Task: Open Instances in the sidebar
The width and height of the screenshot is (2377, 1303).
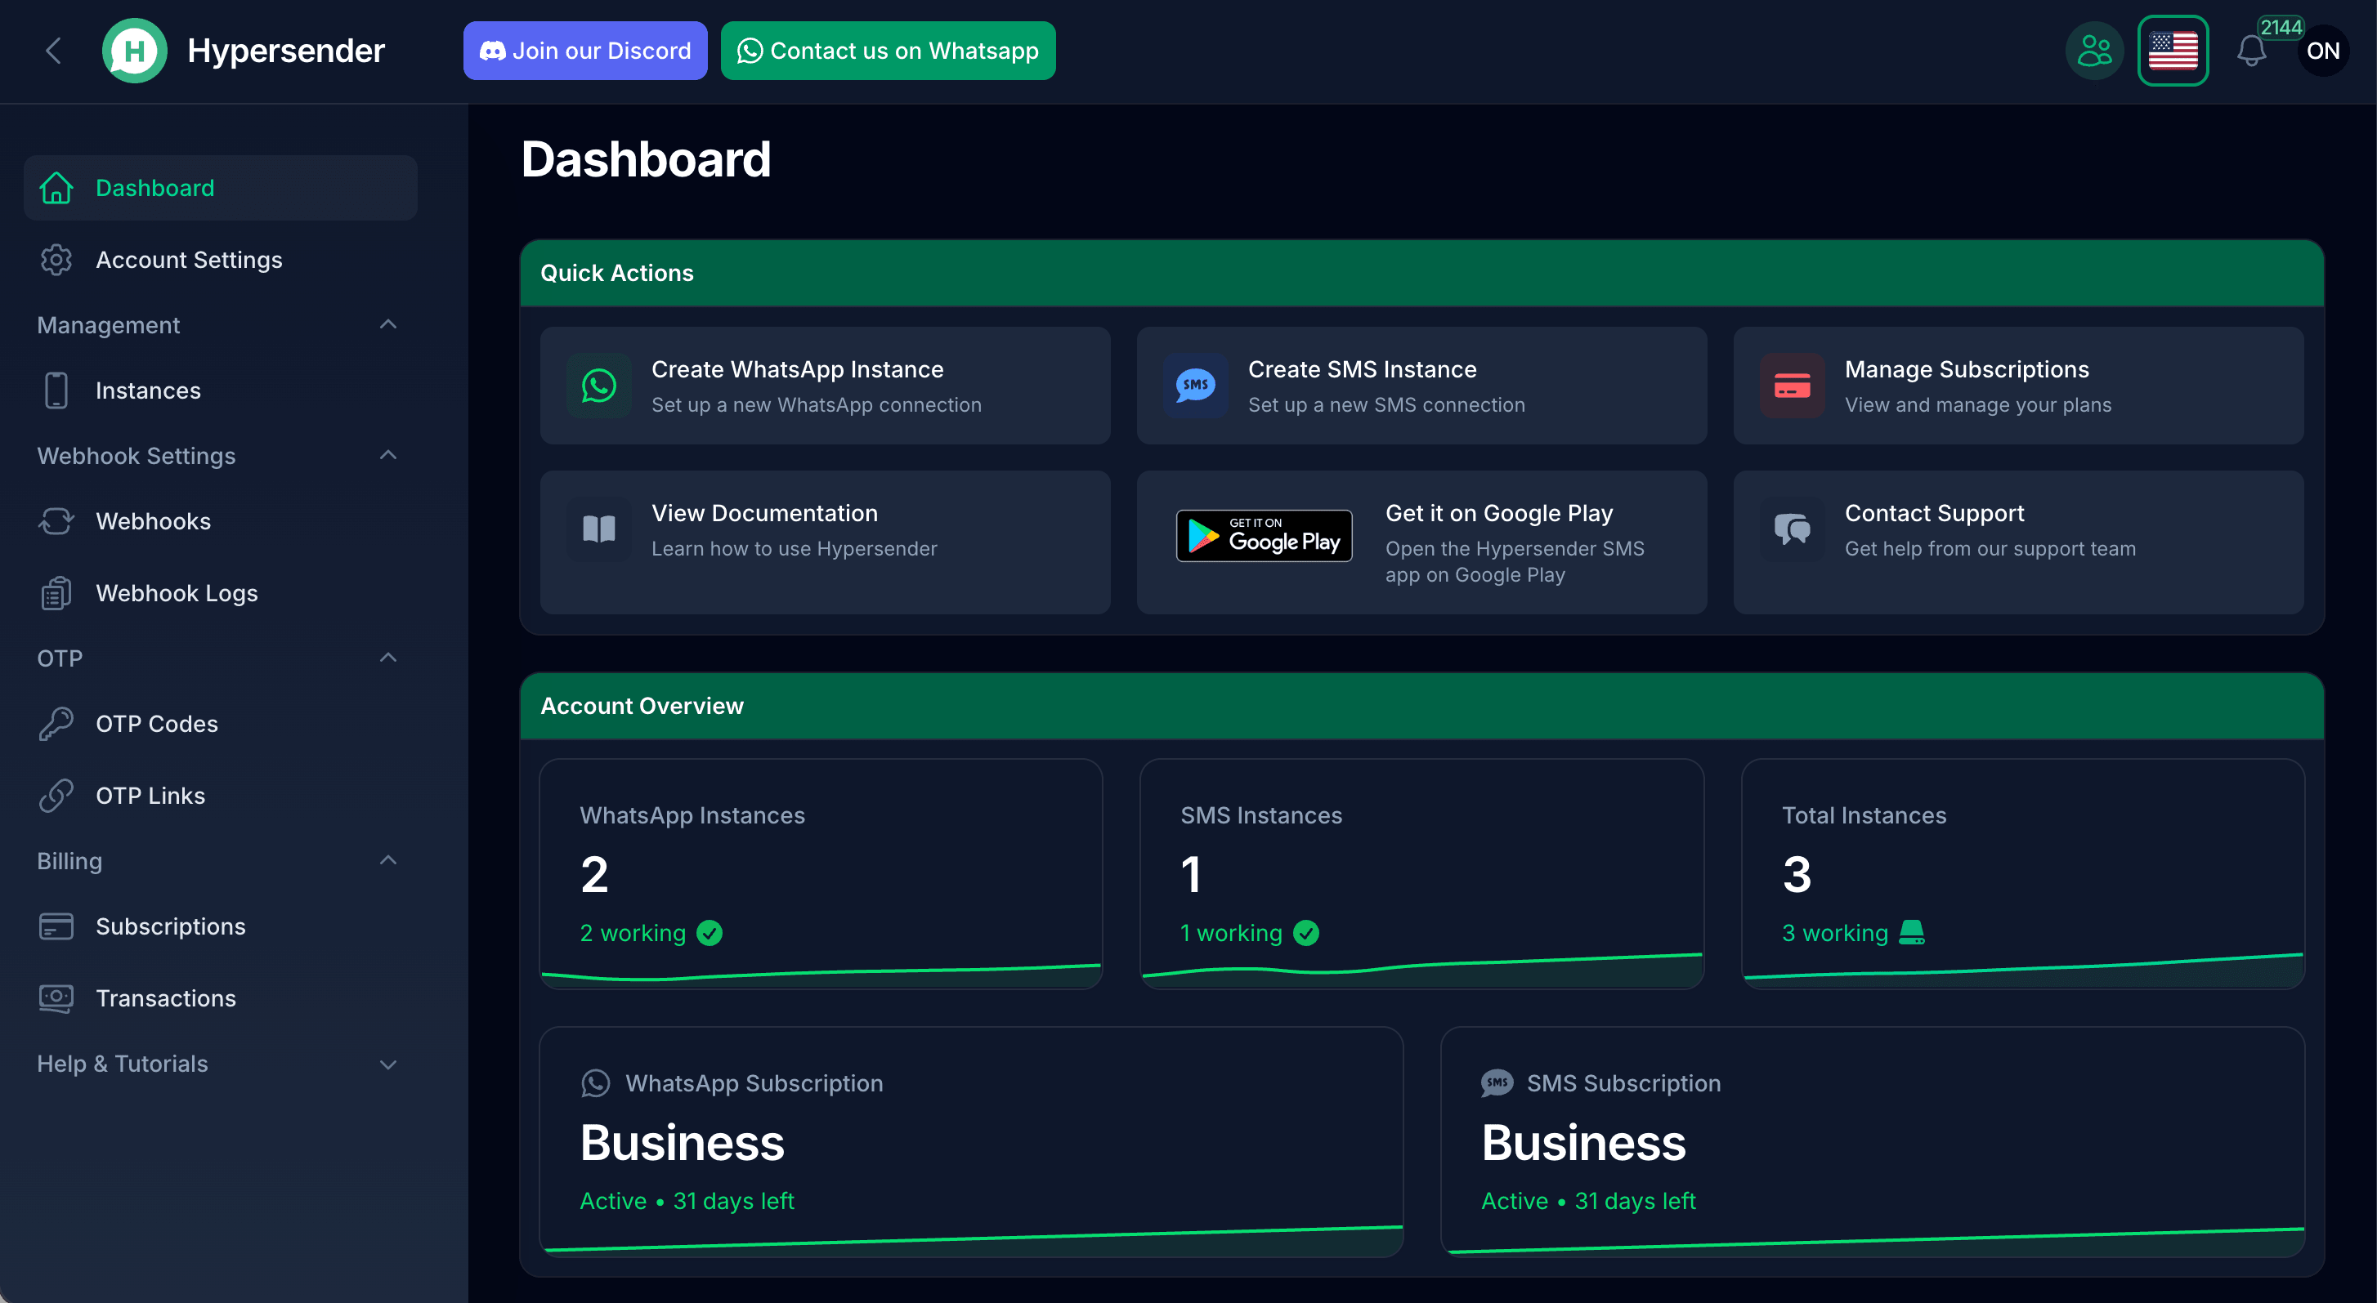Action: [221, 391]
